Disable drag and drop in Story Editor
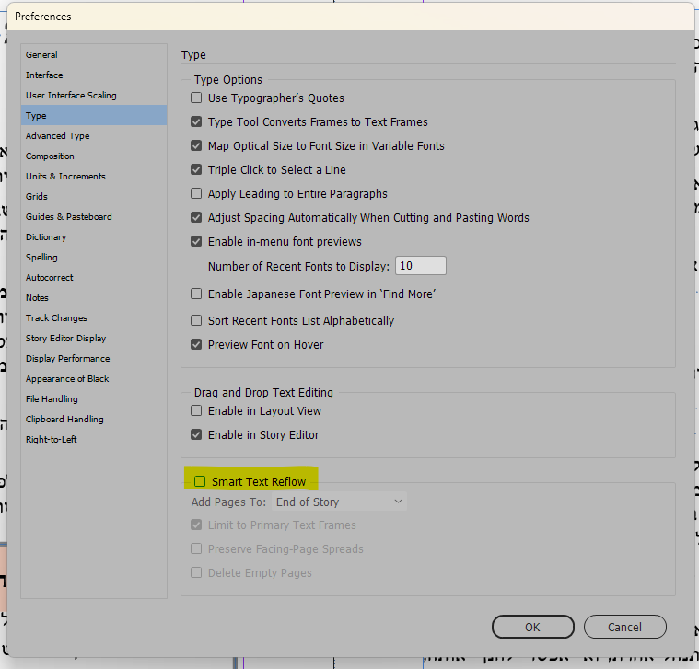This screenshot has width=699, height=669. [x=196, y=434]
